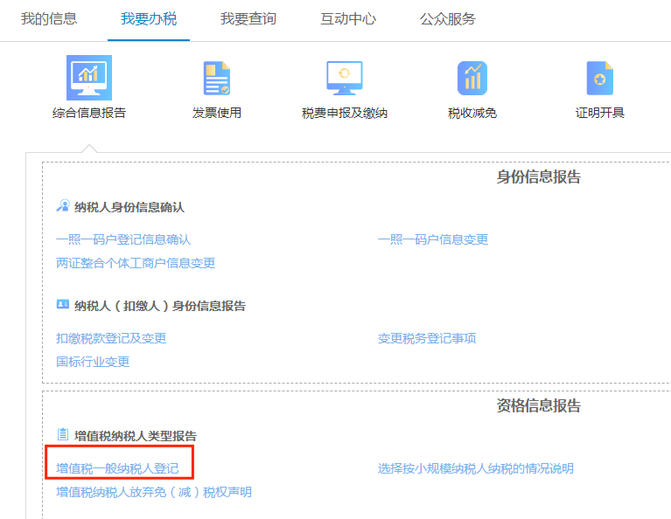671x519 pixels.
Task: Open the 公众服务 tab
Action: (448, 19)
